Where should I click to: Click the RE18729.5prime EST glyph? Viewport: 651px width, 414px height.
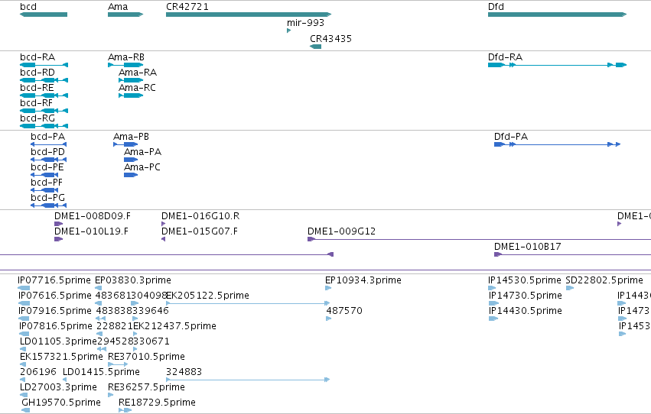125,410
